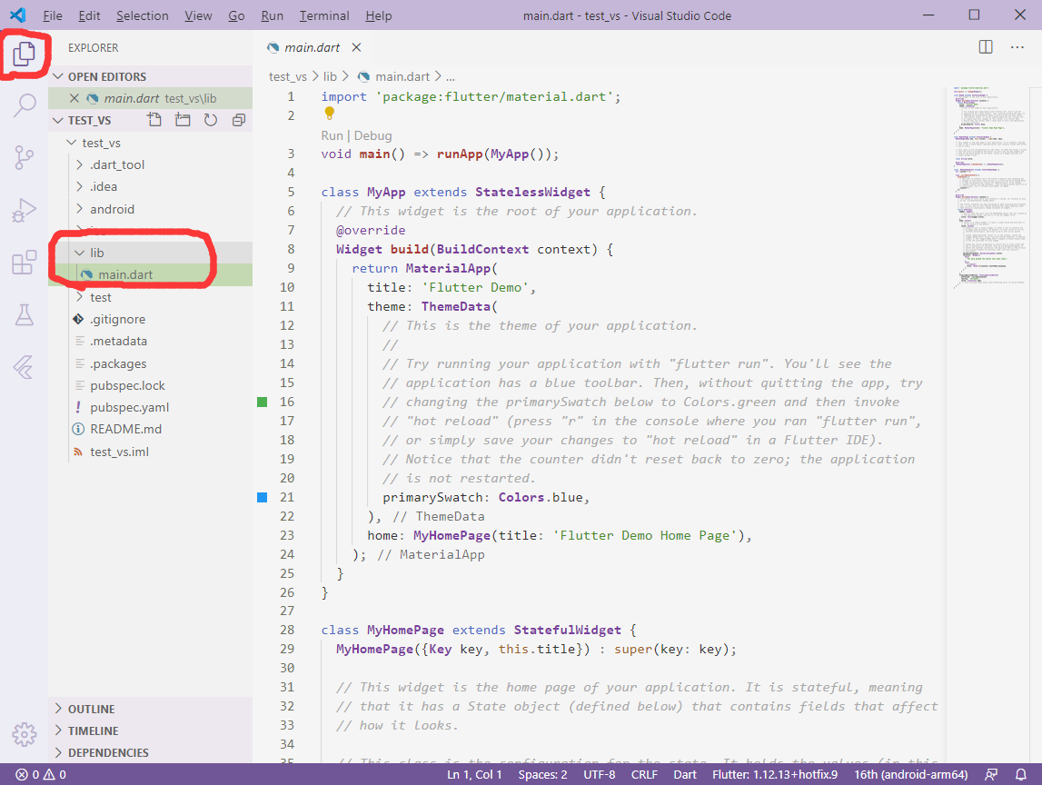The height and width of the screenshot is (785, 1042).
Task: Split the editor to the right
Action: pyautogui.click(x=986, y=47)
